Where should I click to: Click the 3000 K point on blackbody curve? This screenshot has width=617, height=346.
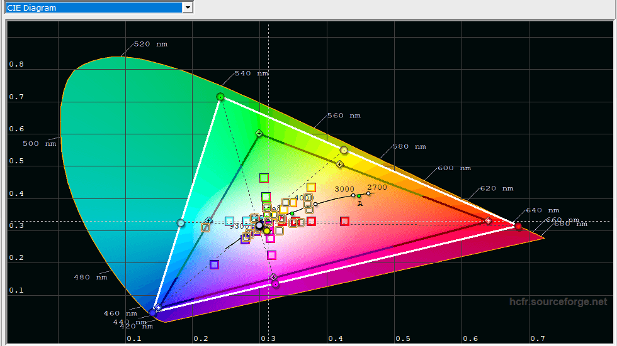[x=353, y=195]
